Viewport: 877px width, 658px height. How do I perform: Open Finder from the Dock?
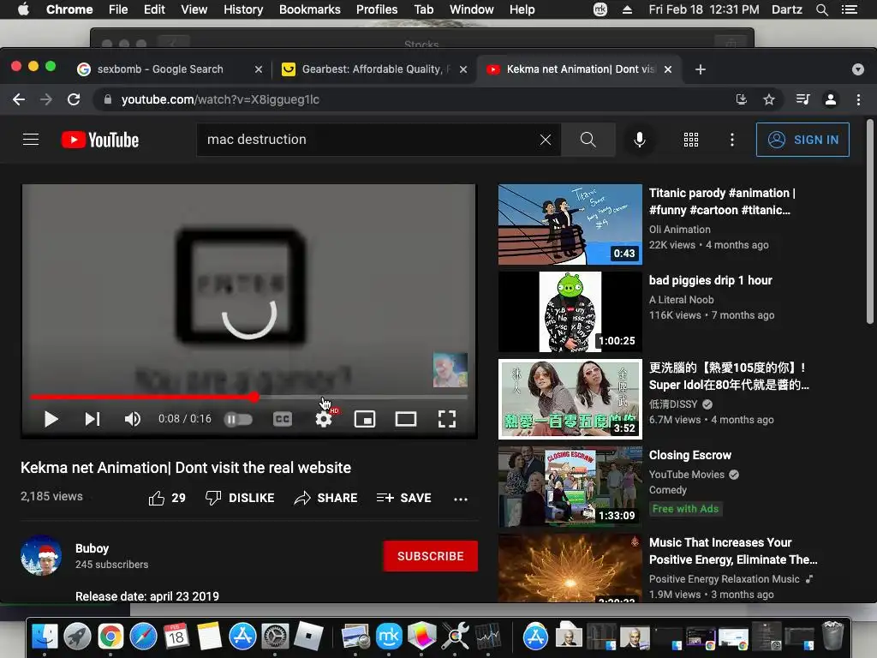click(45, 637)
